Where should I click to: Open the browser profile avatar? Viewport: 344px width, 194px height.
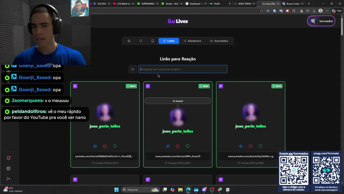(x=320, y=11)
